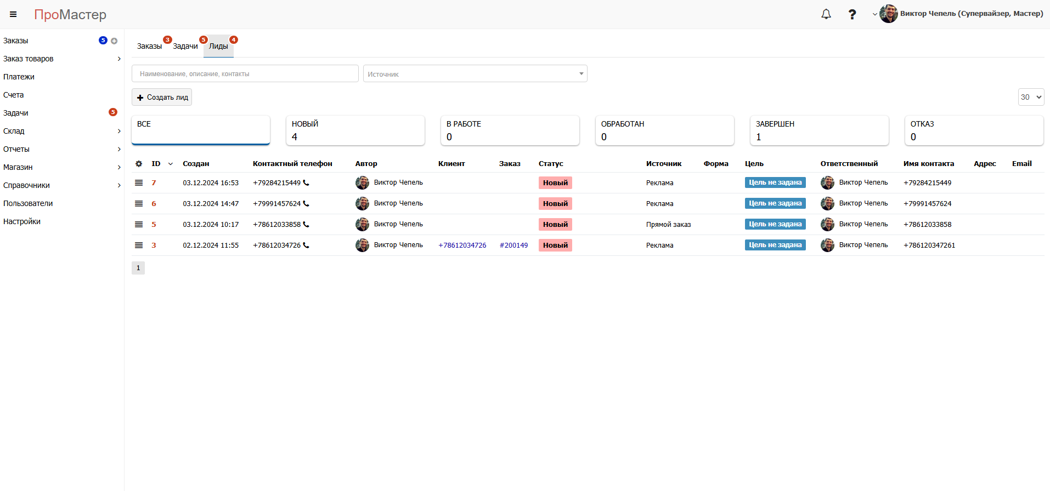Viewport: 1050px width, 491px height.
Task: Go to pagination page 1
Action: 138,268
